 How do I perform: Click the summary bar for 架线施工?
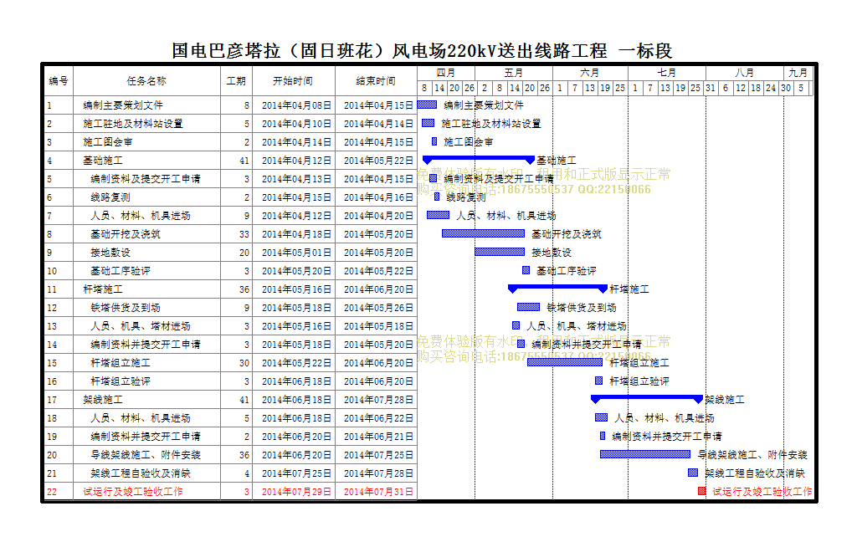point(647,398)
